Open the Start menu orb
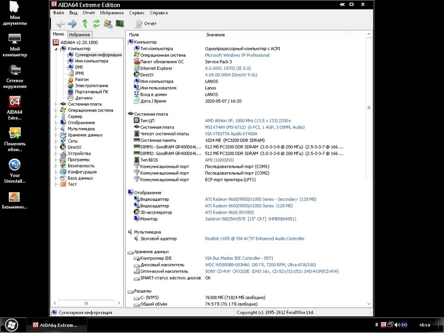 point(11,325)
